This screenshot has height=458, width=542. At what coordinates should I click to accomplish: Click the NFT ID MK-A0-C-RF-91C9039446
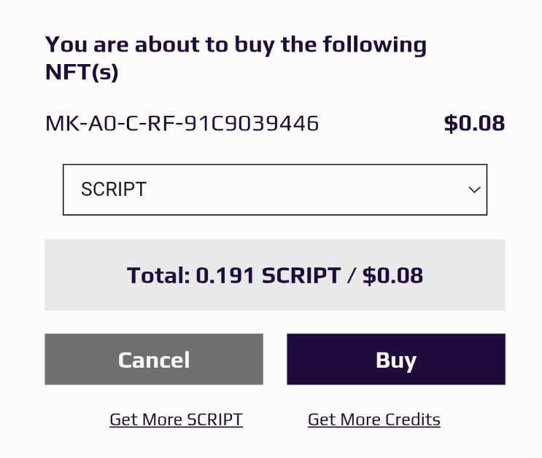pos(182,123)
